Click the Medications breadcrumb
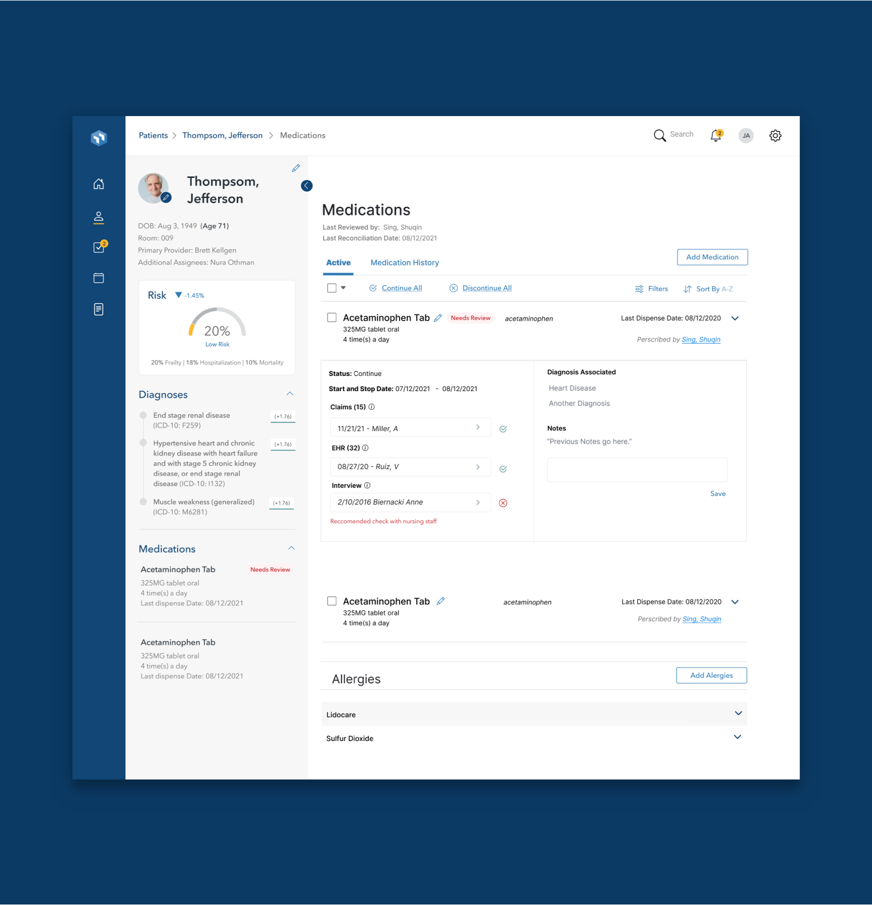The width and height of the screenshot is (872, 905). (x=302, y=135)
